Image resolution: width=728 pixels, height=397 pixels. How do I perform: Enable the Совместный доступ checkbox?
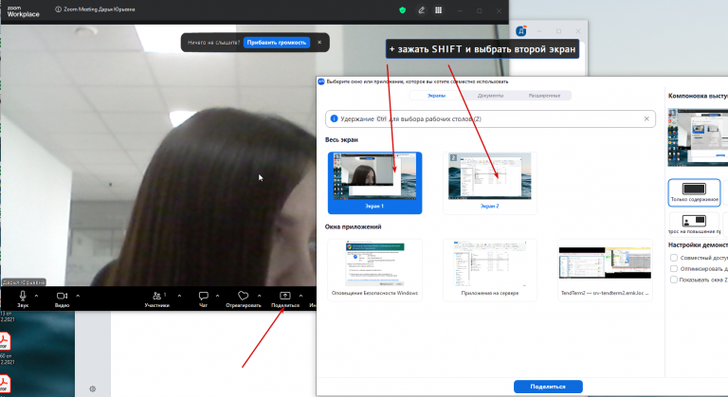pos(674,258)
